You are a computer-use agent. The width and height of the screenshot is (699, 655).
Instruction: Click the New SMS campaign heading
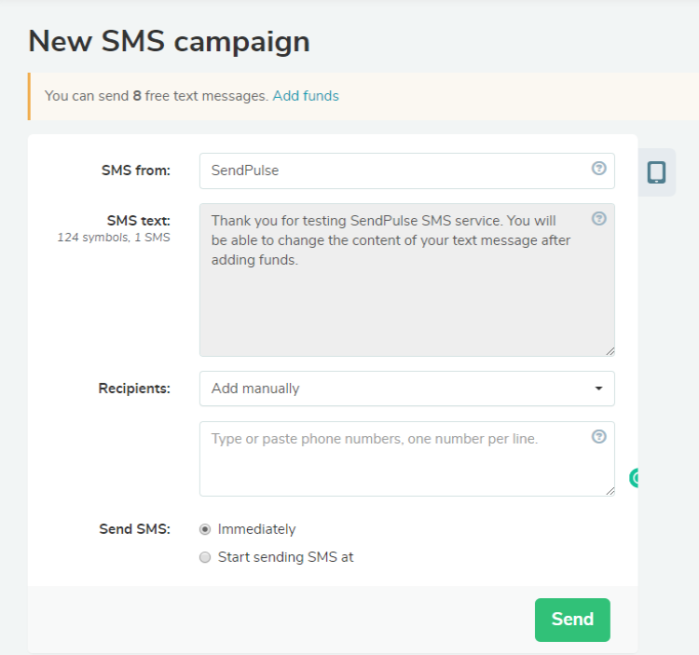click(169, 42)
